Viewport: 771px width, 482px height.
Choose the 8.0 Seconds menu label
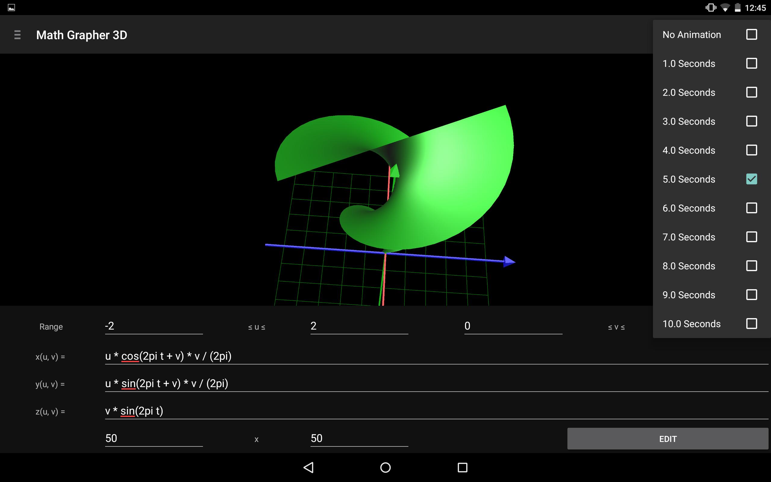click(x=689, y=266)
